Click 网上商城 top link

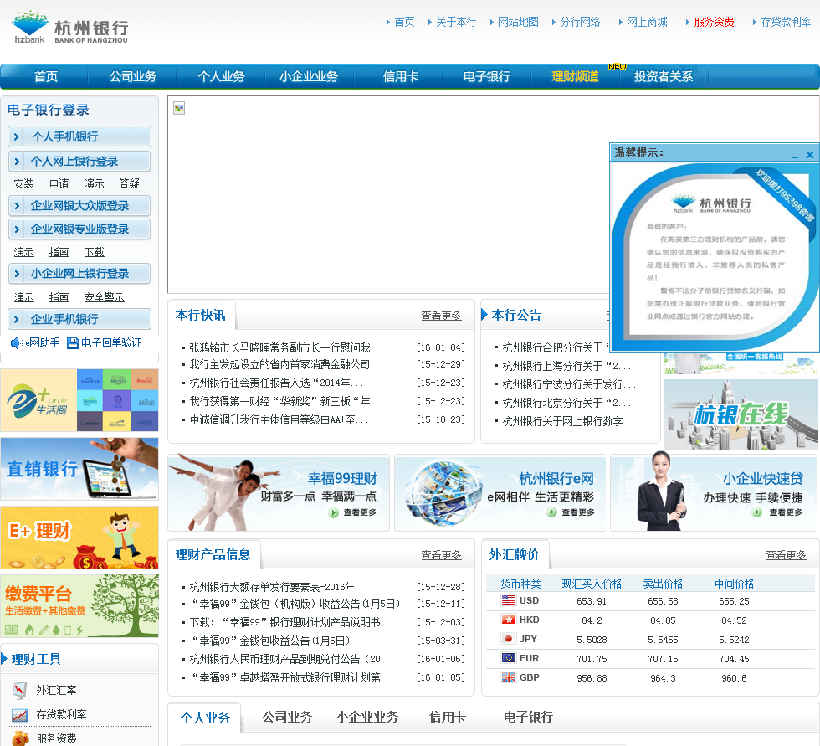coord(647,22)
